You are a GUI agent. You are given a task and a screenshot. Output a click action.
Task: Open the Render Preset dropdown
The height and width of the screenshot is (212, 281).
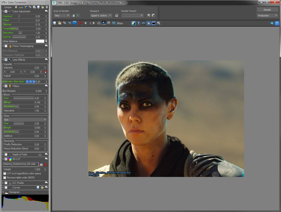132,15
